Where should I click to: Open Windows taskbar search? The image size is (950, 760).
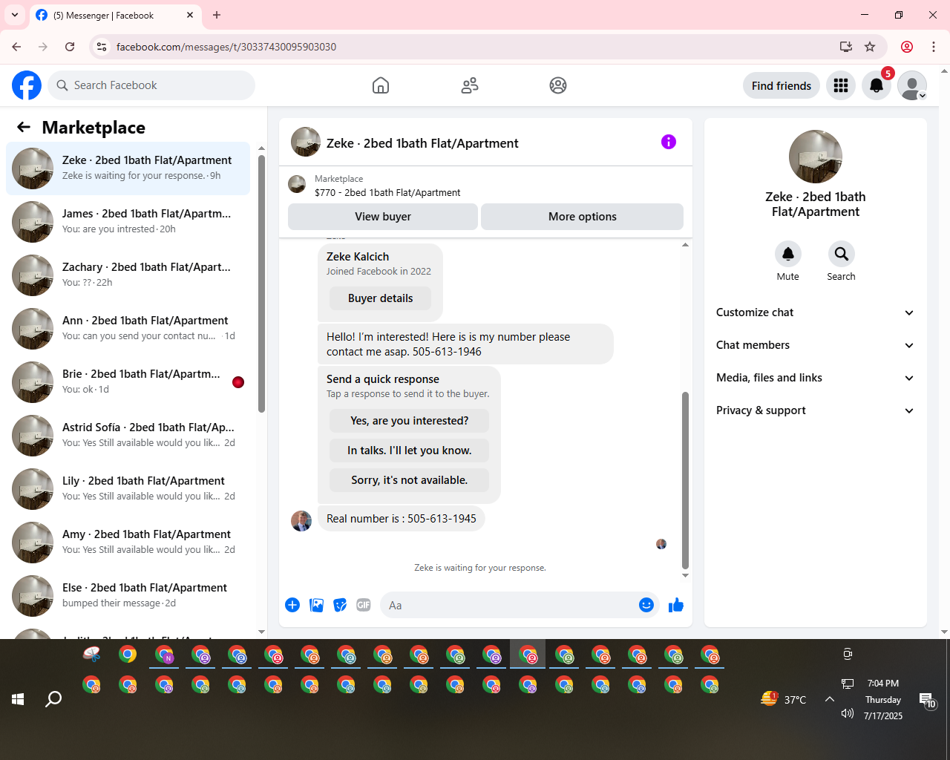click(53, 698)
